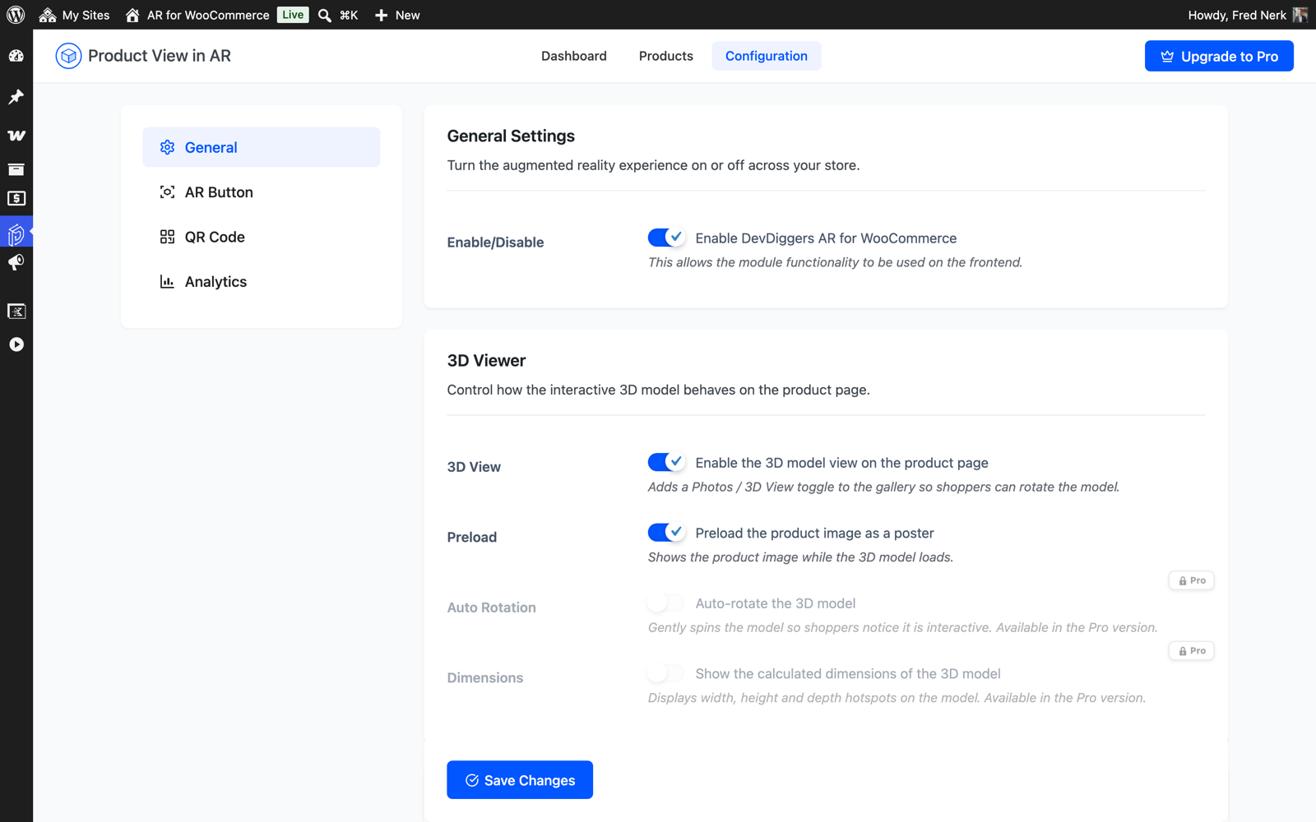Viewport: 1316px width, 822px height.
Task: Open My Sites in admin bar
Action: pyautogui.click(x=74, y=15)
